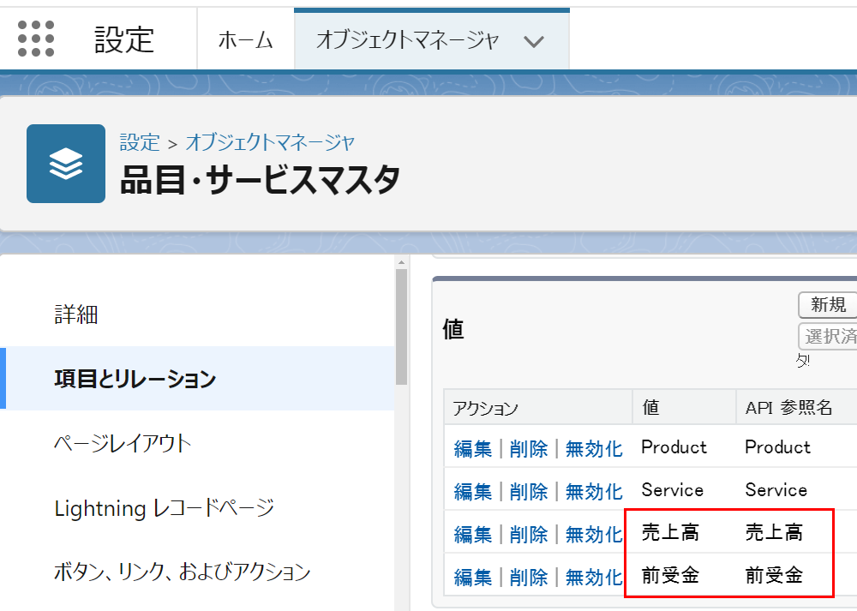Screen dimensions: 857x611
Task: Open 詳細 in the sidebar
Action: tap(76, 314)
